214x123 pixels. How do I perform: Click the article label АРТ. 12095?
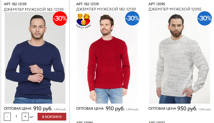pyautogui.click(x=157, y=4)
